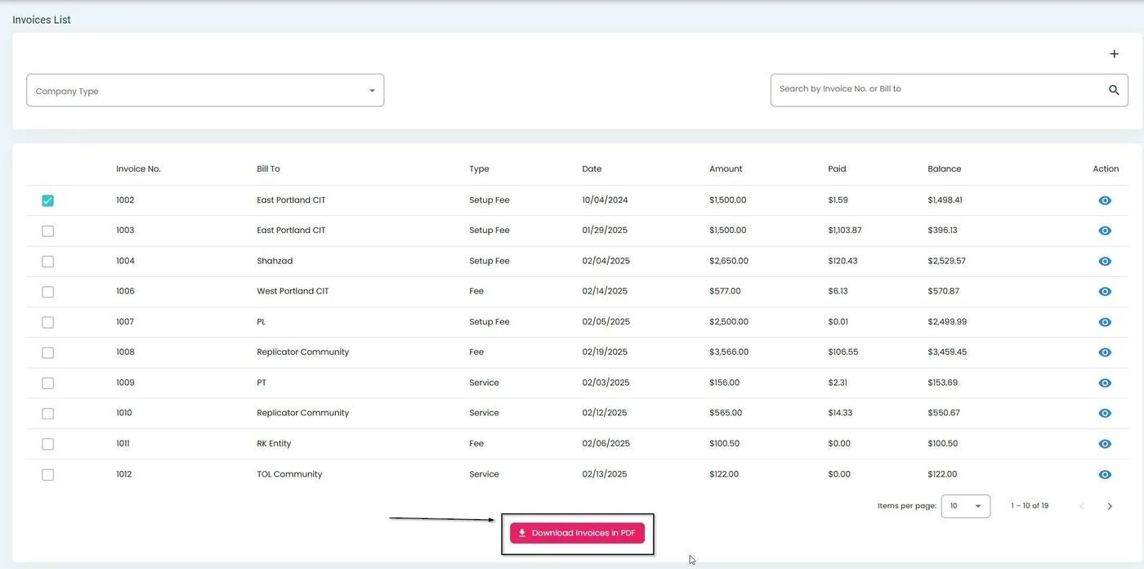Check the checkbox for invoice 1003

pyautogui.click(x=47, y=230)
